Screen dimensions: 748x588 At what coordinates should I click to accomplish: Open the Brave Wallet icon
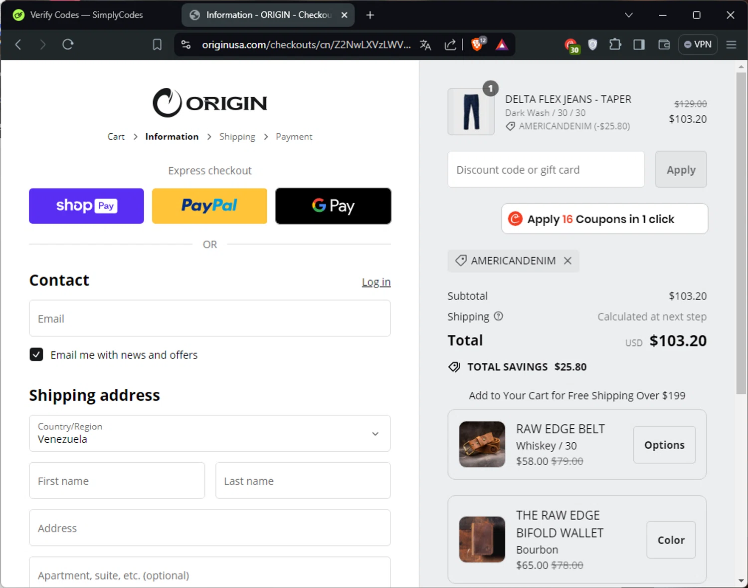(x=664, y=45)
